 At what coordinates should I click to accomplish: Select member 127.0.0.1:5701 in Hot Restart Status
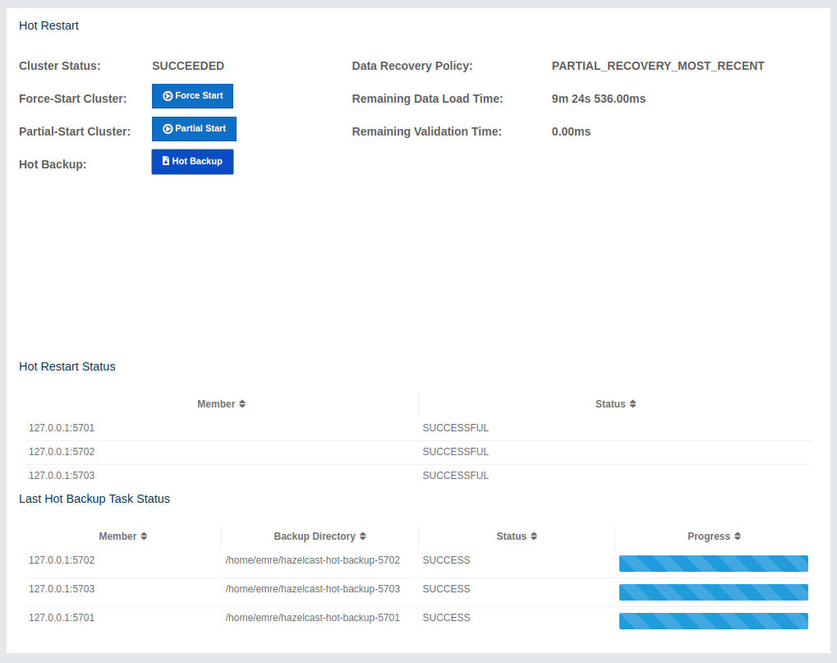[x=62, y=428]
